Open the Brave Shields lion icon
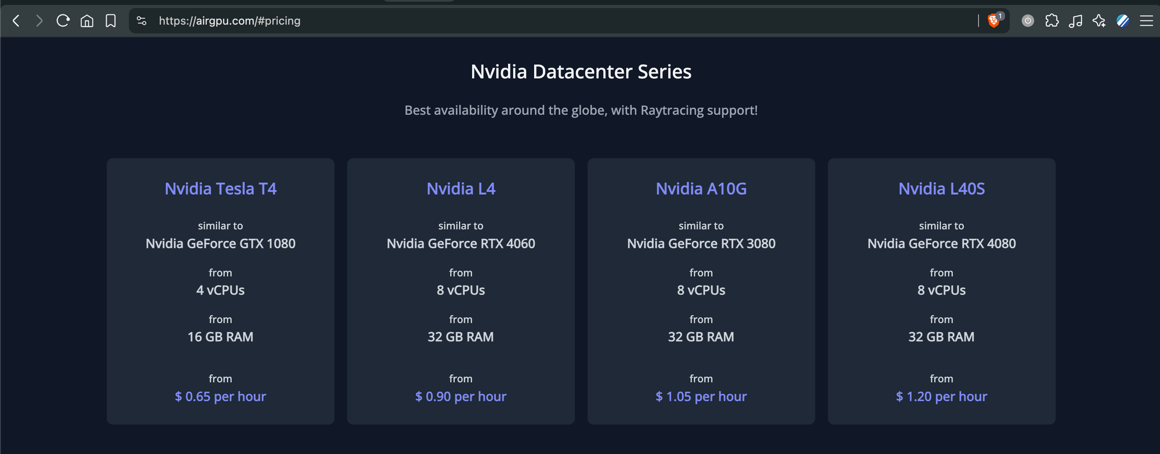This screenshot has height=454, width=1160. pos(994,21)
